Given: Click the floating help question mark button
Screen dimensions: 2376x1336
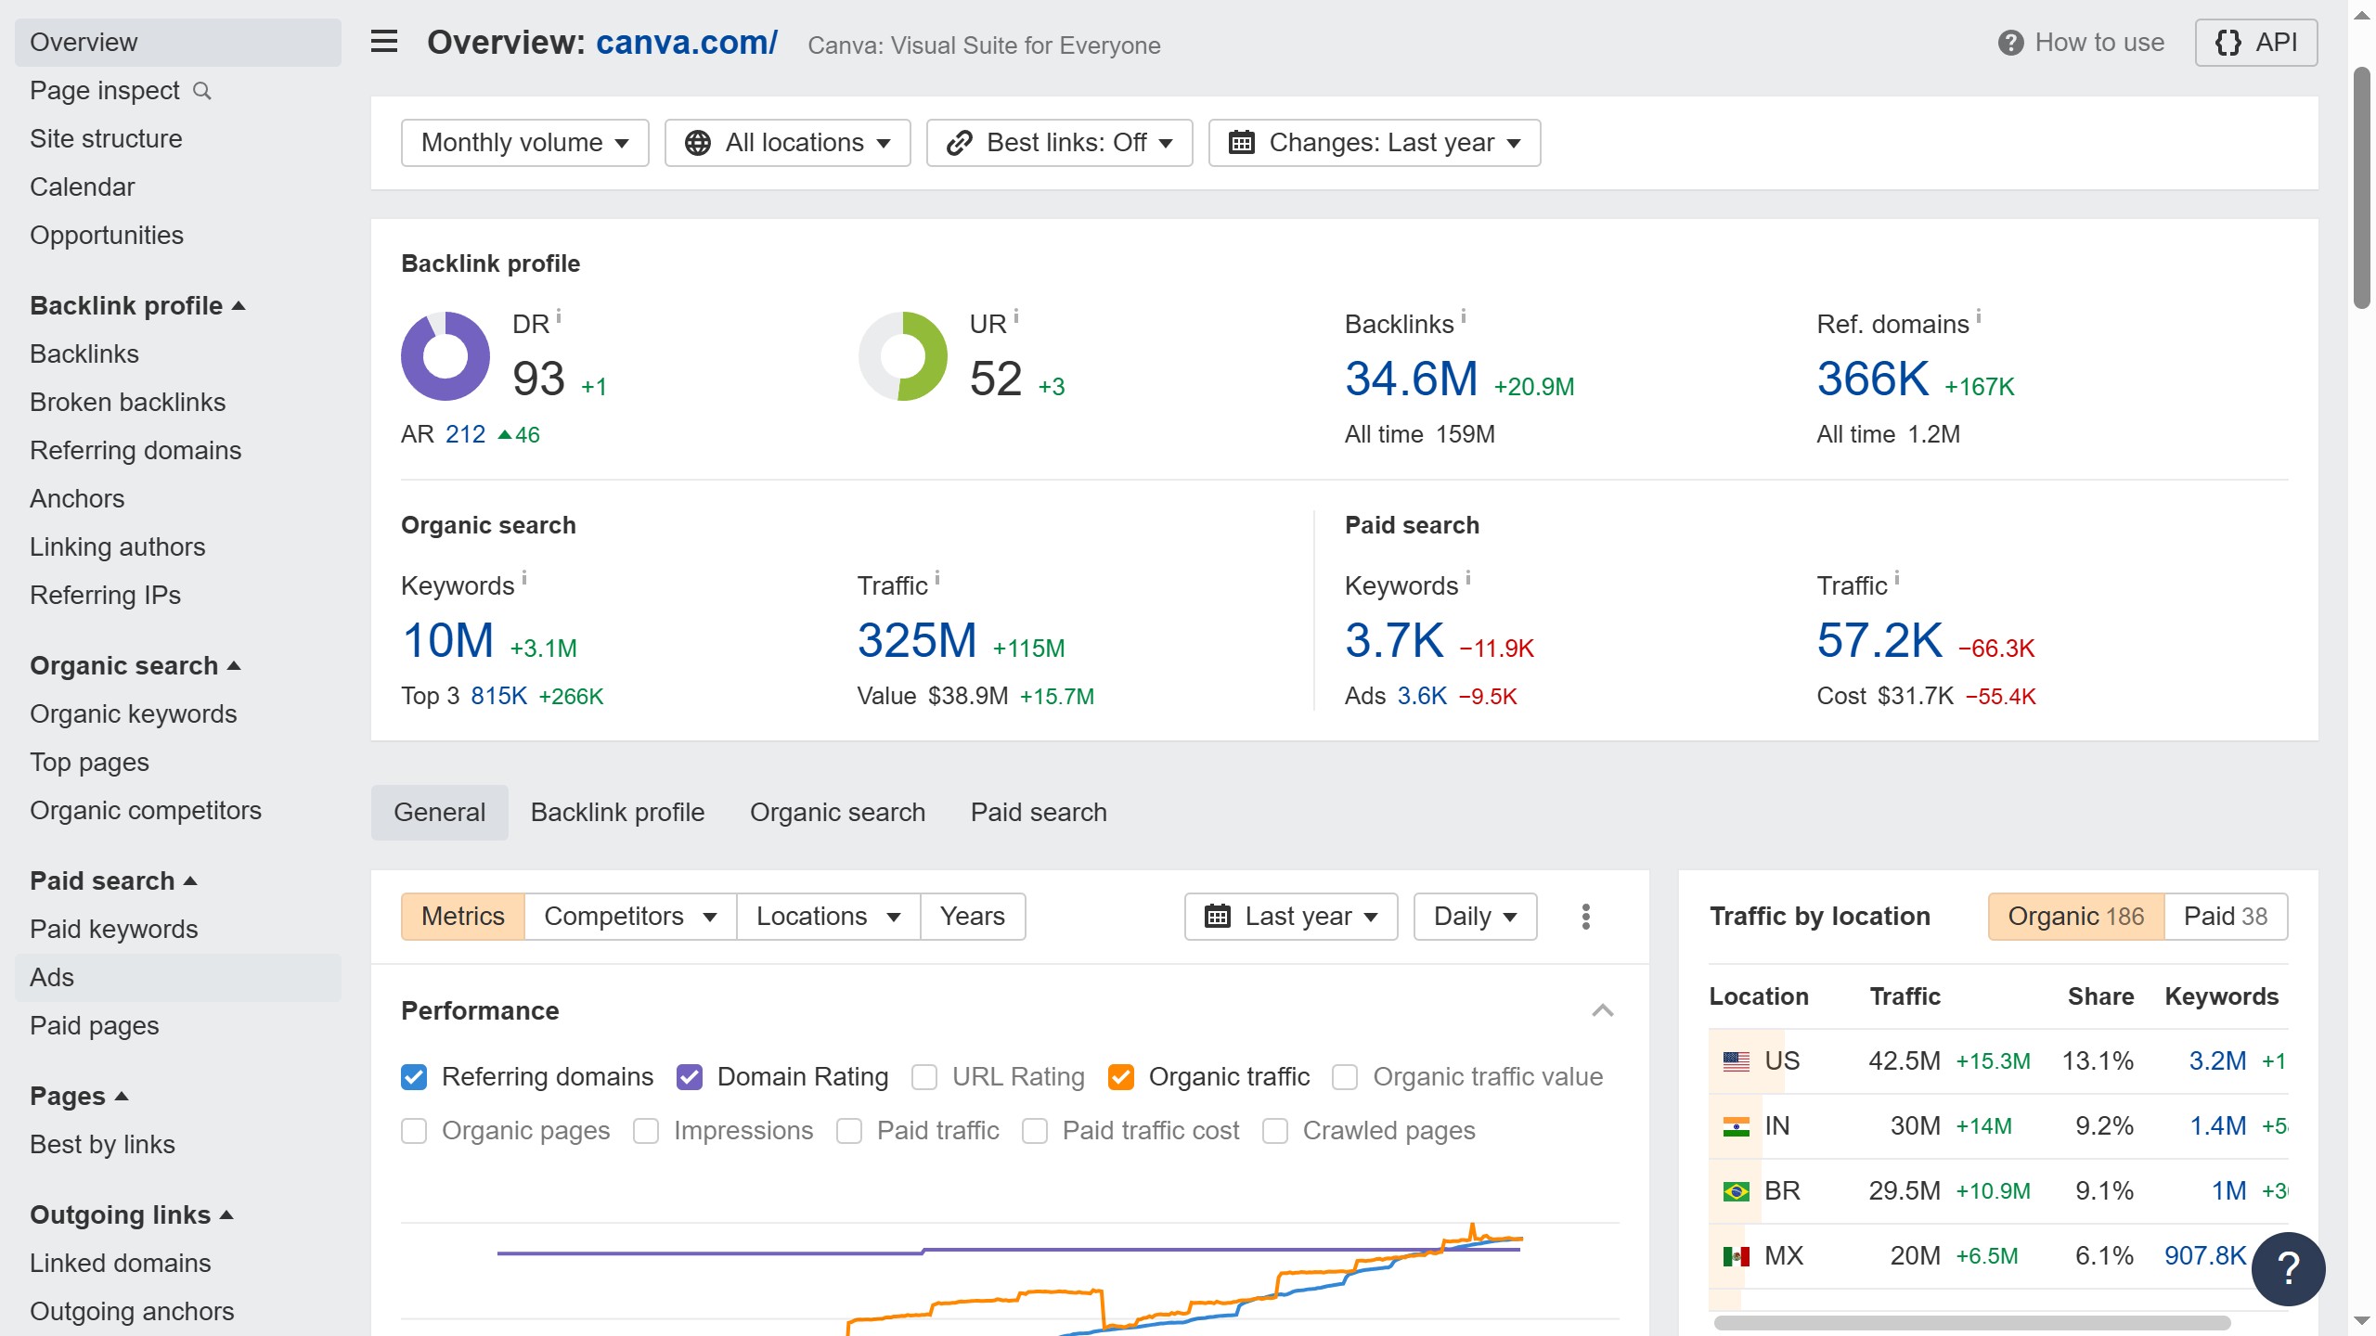Looking at the screenshot, I should pyautogui.click(x=2288, y=1268).
